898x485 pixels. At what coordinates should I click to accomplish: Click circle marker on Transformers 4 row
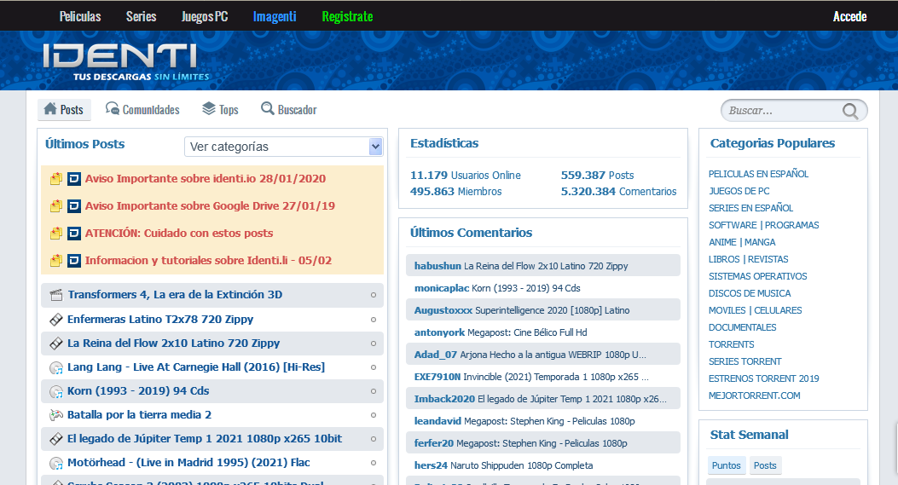point(374,295)
